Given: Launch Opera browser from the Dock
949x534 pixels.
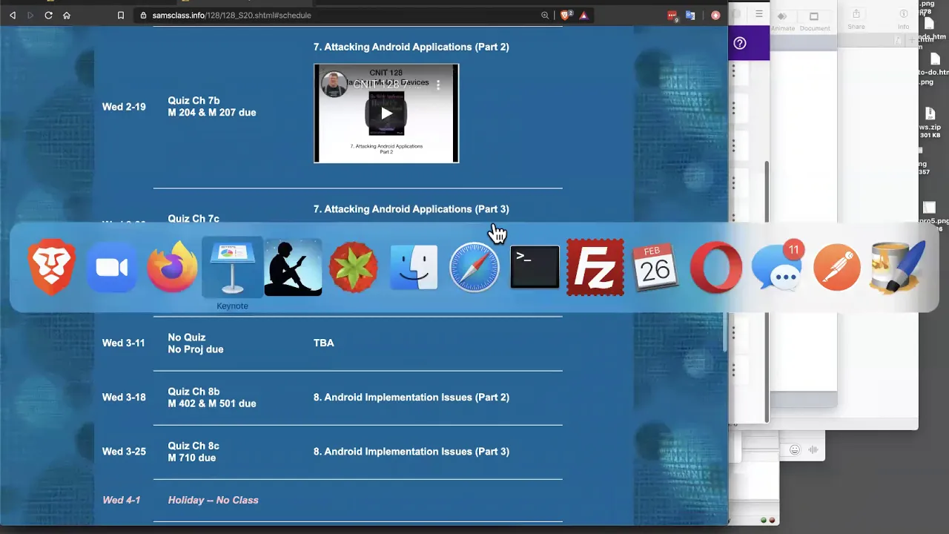Looking at the screenshot, I should 716,267.
